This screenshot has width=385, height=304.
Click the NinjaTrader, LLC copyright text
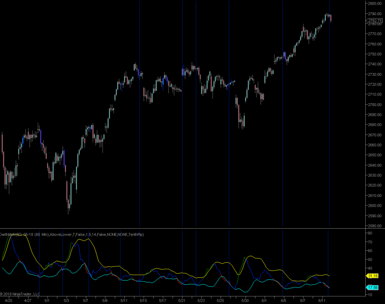(20, 294)
